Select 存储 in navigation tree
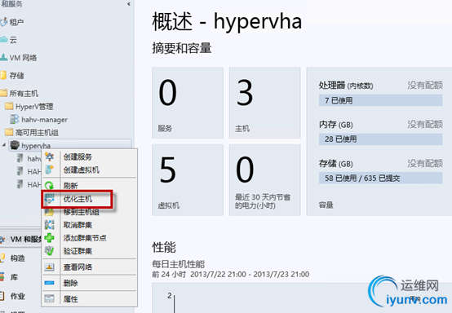Viewport: 452px width, 313px height. click(16, 76)
